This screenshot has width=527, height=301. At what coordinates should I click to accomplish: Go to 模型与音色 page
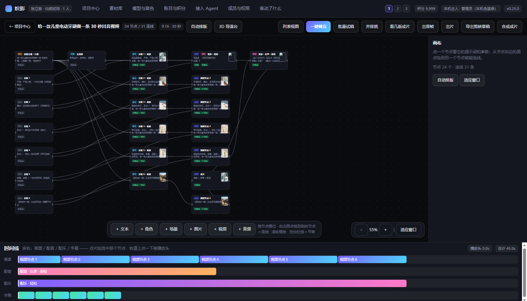[x=143, y=9]
